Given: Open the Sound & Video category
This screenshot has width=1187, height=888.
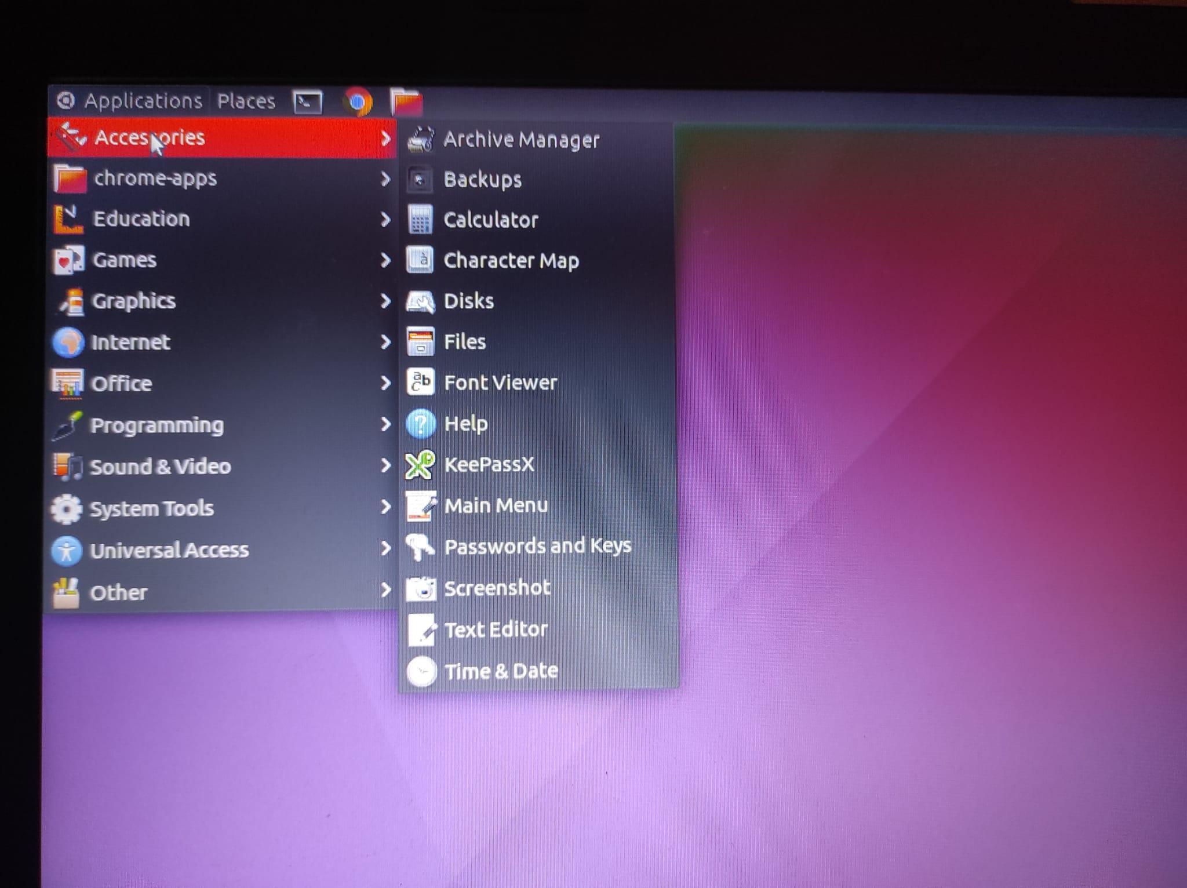Looking at the screenshot, I should click(x=160, y=467).
